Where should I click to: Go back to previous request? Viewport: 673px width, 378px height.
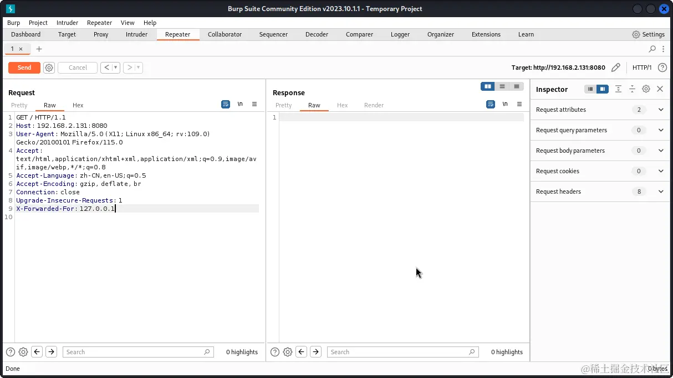coord(106,68)
